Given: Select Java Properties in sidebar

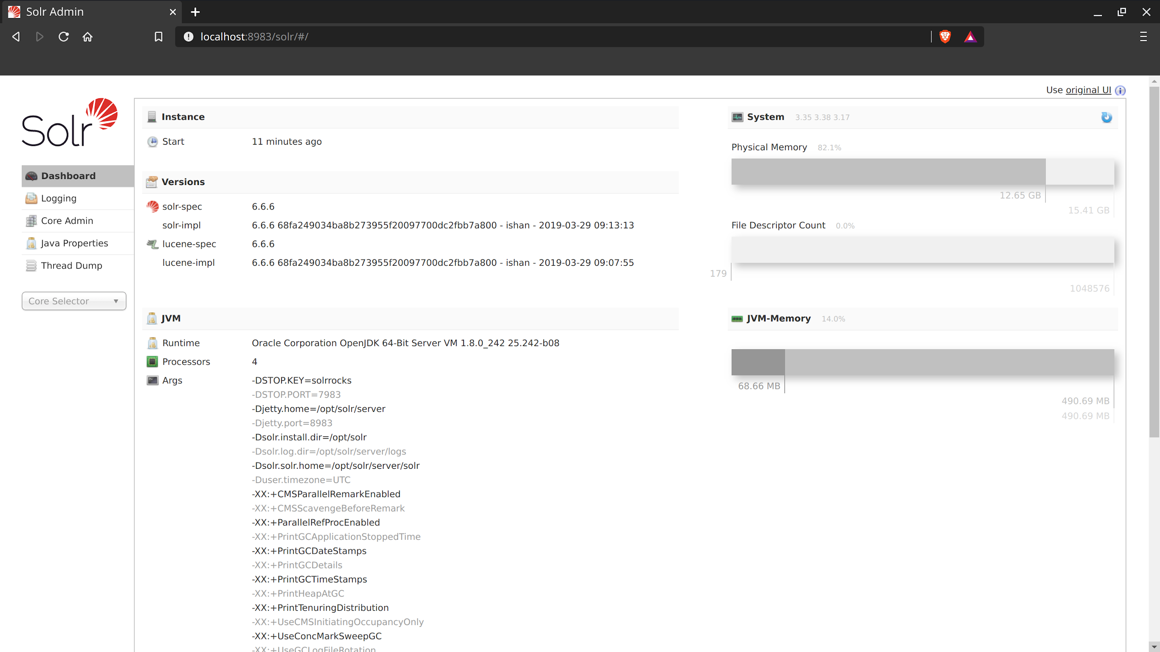Looking at the screenshot, I should coord(74,243).
